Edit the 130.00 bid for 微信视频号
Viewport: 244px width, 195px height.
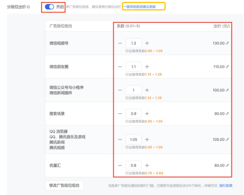(227, 43)
